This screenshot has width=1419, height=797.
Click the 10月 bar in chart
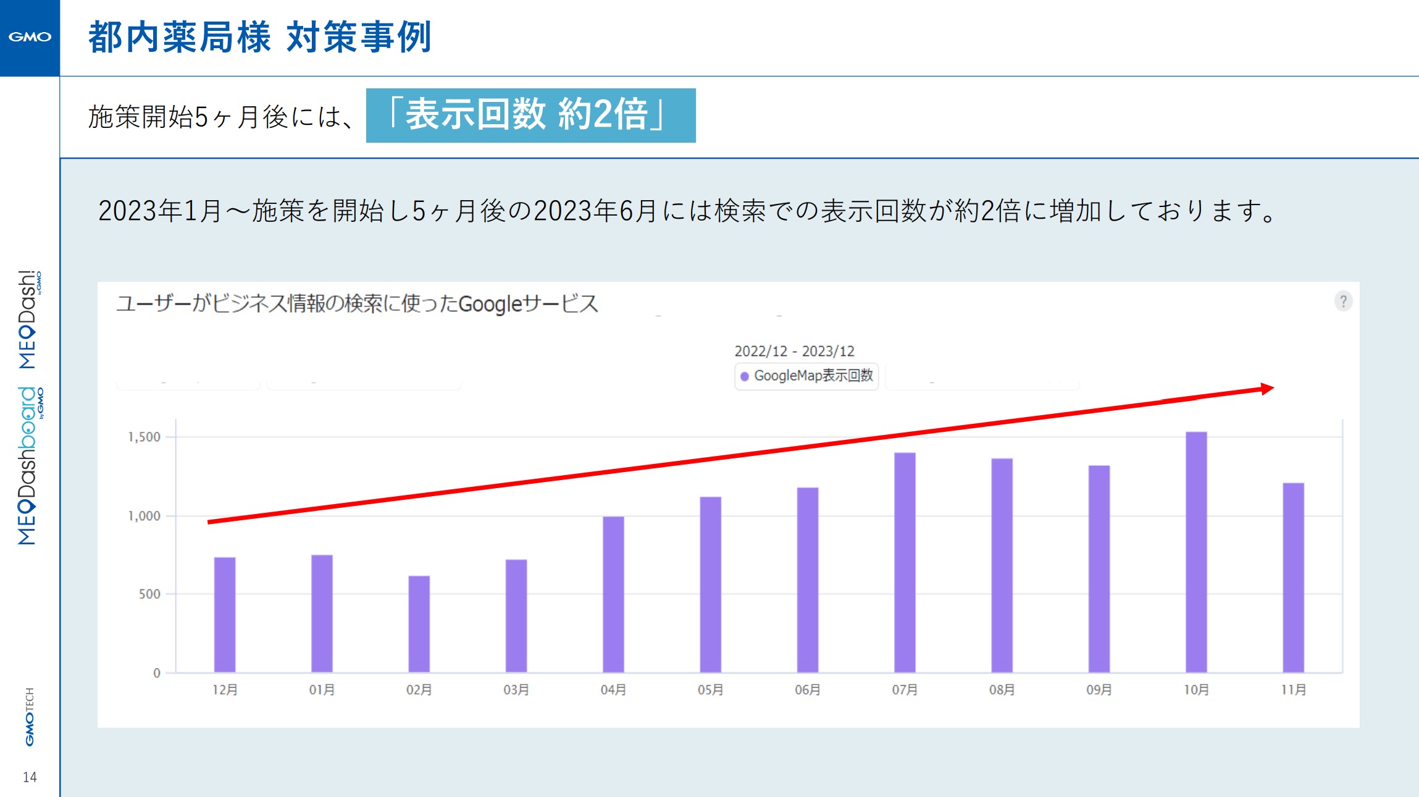1195,552
